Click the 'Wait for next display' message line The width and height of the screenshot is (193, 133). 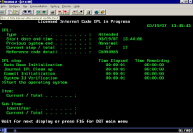pyautogui.click(x=65, y=122)
